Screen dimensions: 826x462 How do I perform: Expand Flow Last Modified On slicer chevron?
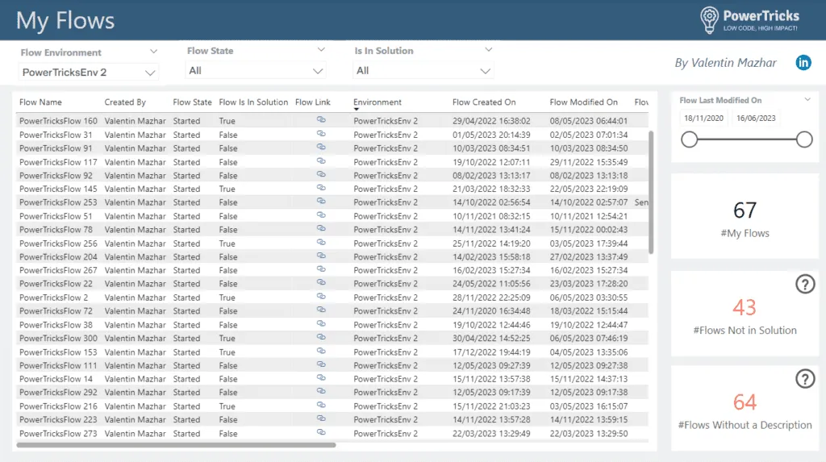[807, 99]
